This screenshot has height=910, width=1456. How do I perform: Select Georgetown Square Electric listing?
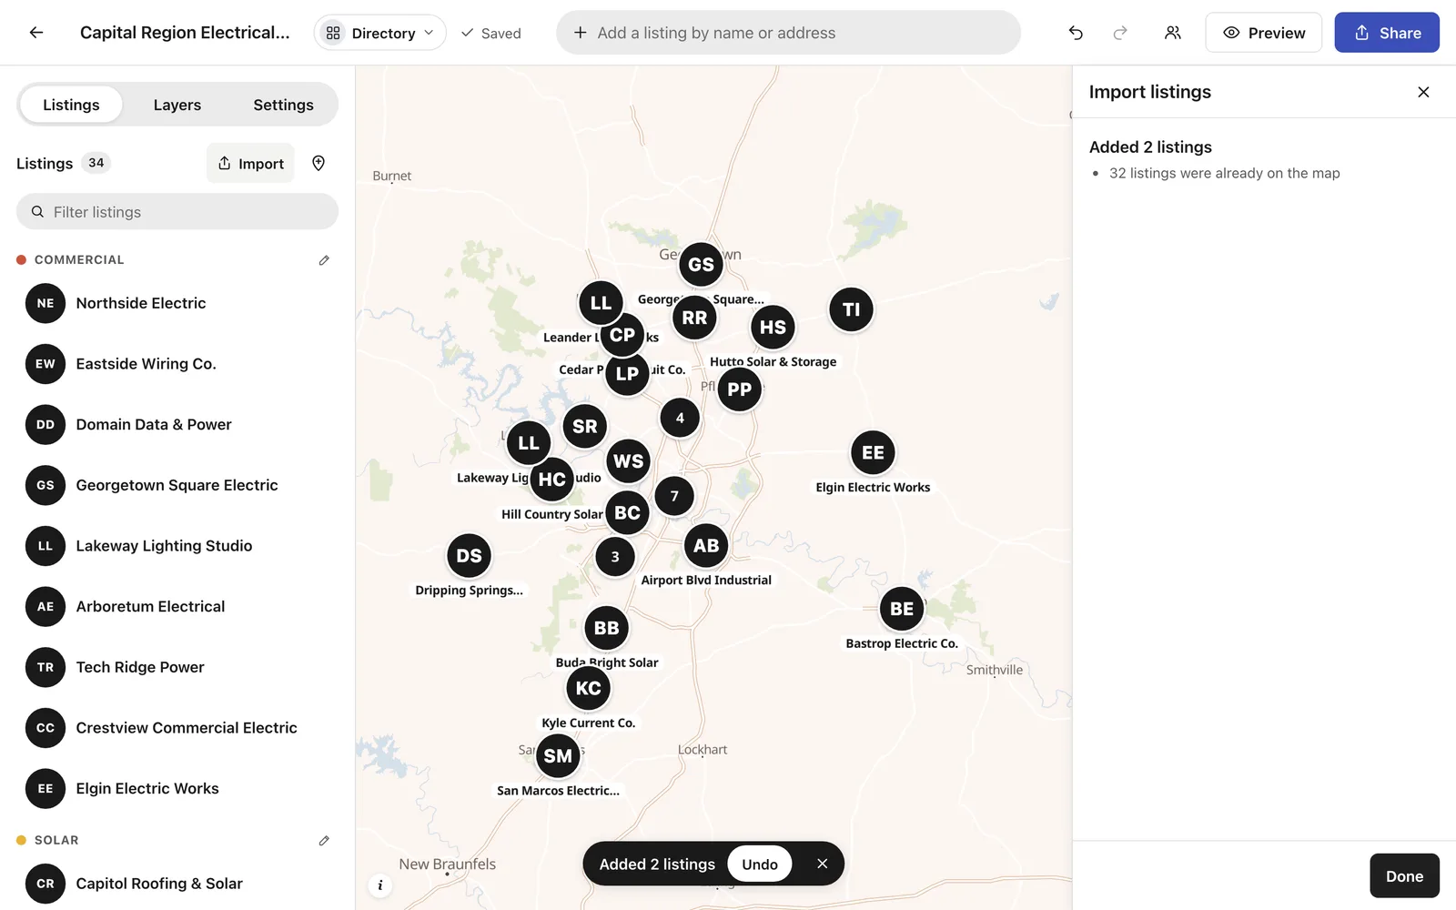pyautogui.click(x=177, y=485)
